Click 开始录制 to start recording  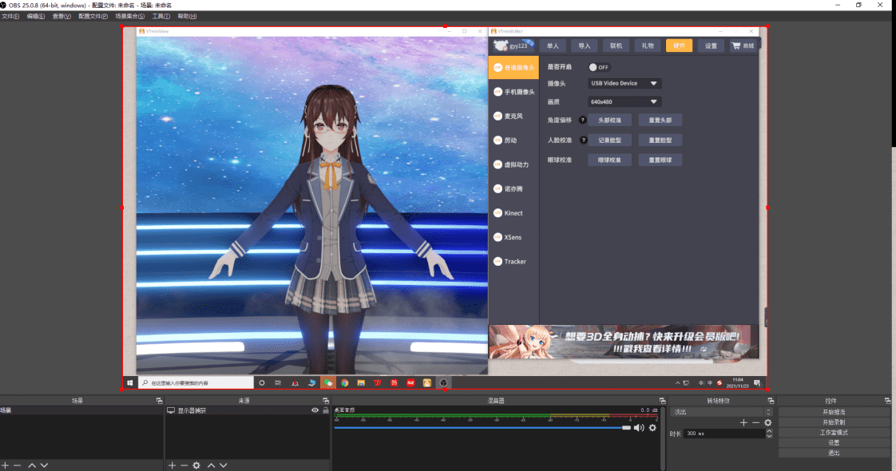834,422
